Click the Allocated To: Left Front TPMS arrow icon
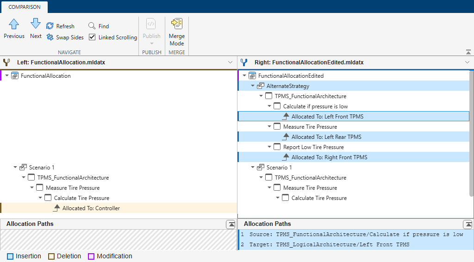Viewport: 474px width, 262px height. point(286,116)
